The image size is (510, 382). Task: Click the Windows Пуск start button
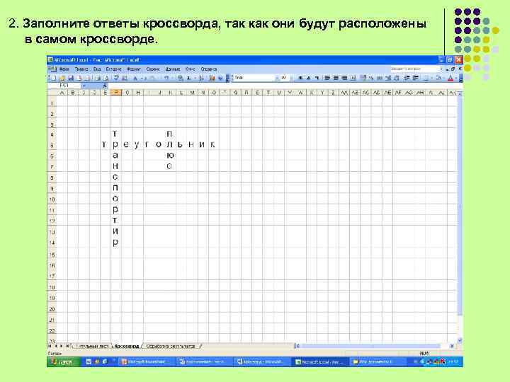64,362
